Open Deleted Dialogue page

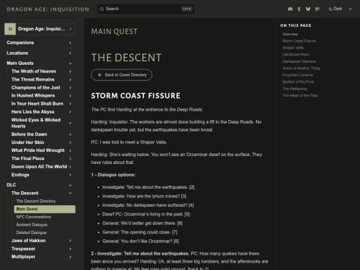click(x=31, y=233)
